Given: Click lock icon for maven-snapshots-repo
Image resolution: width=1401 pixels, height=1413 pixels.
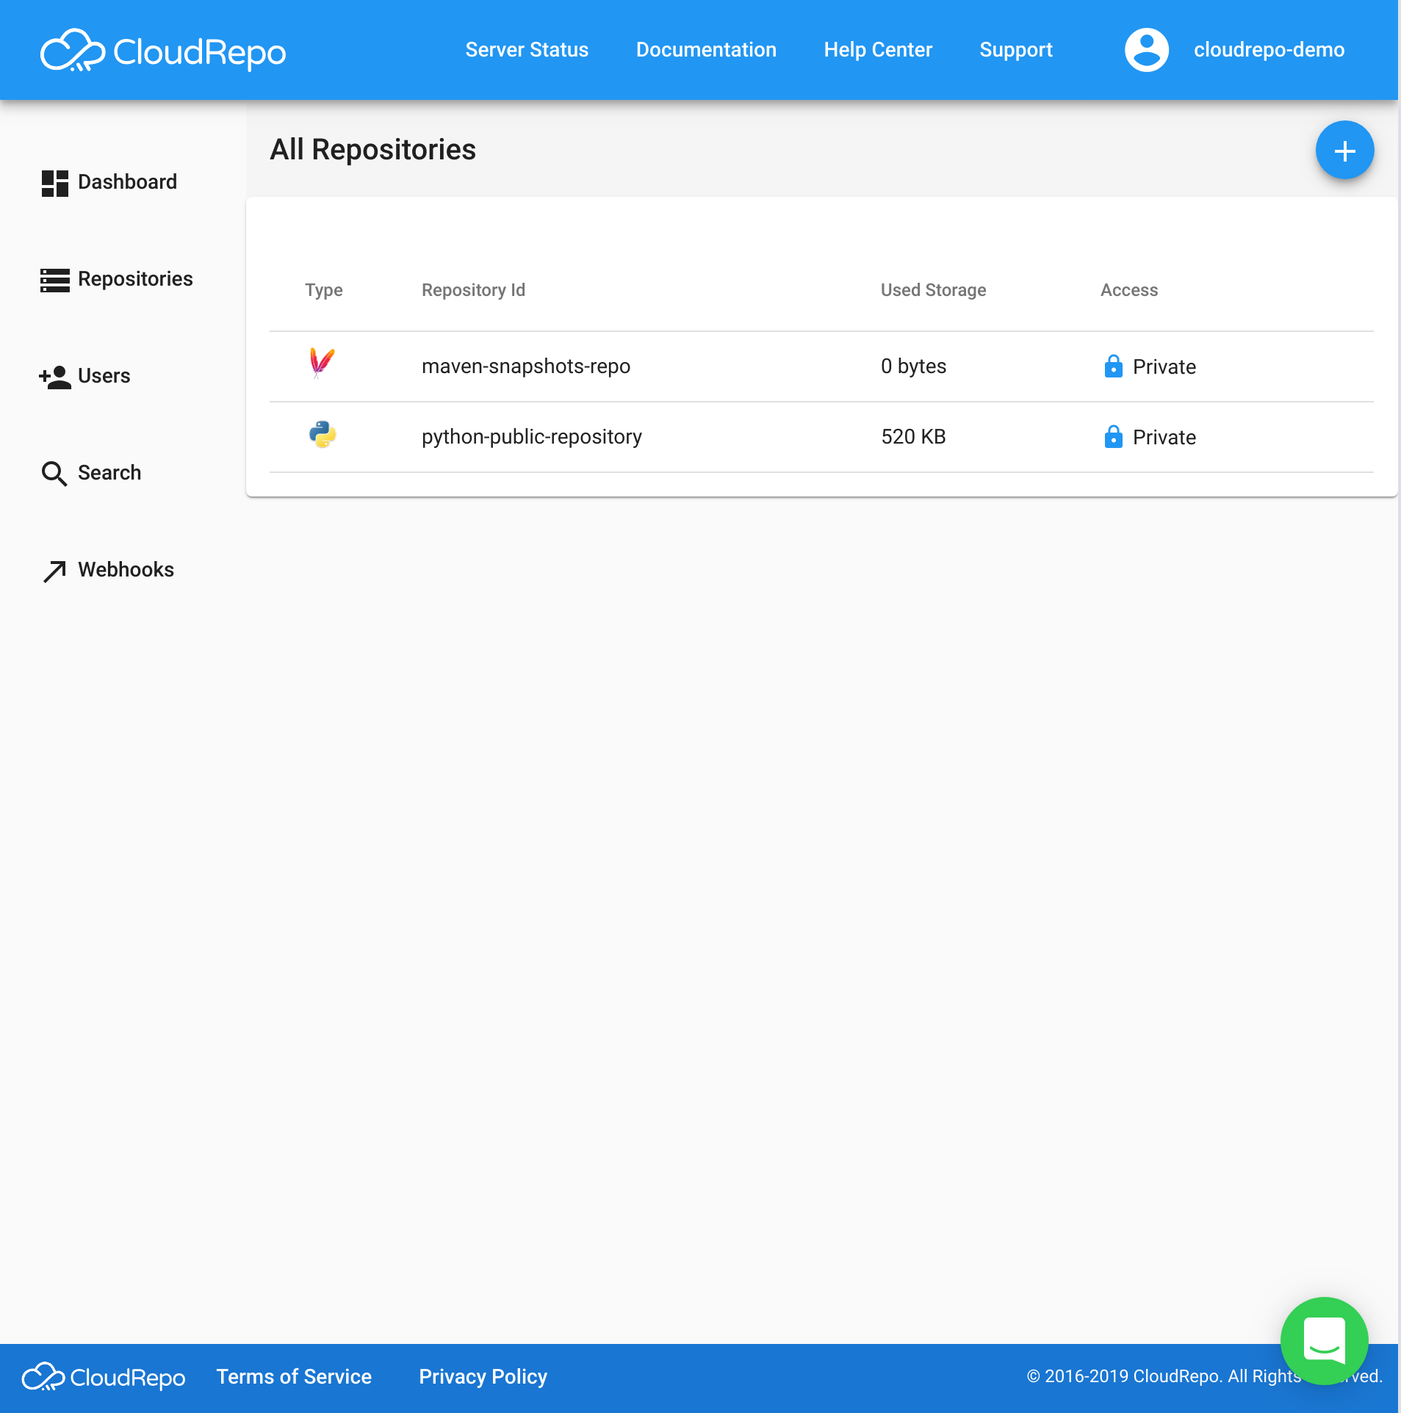Looking at the screenshot, I should tap(1113, 366).
